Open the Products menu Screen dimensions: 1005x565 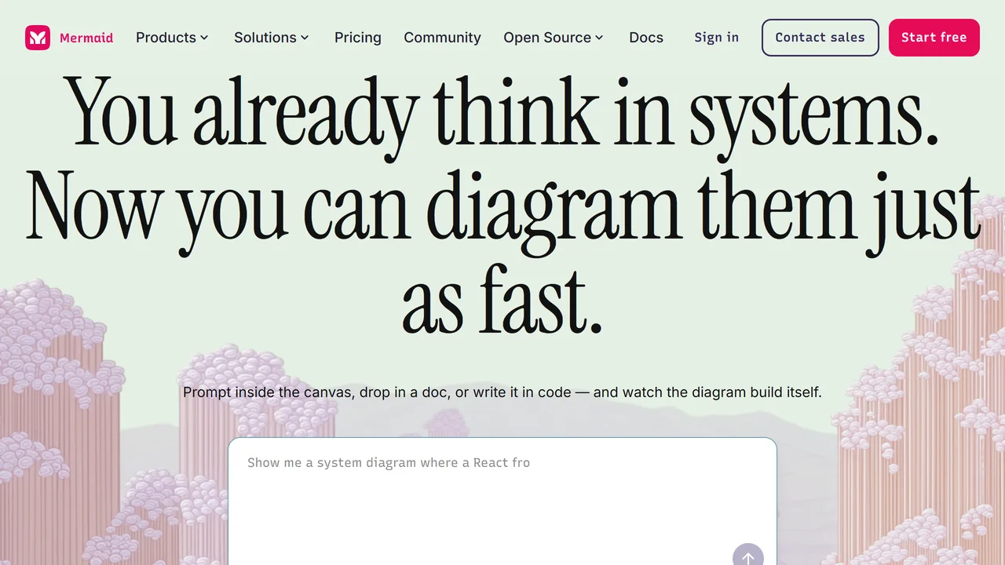coord(172,38)
